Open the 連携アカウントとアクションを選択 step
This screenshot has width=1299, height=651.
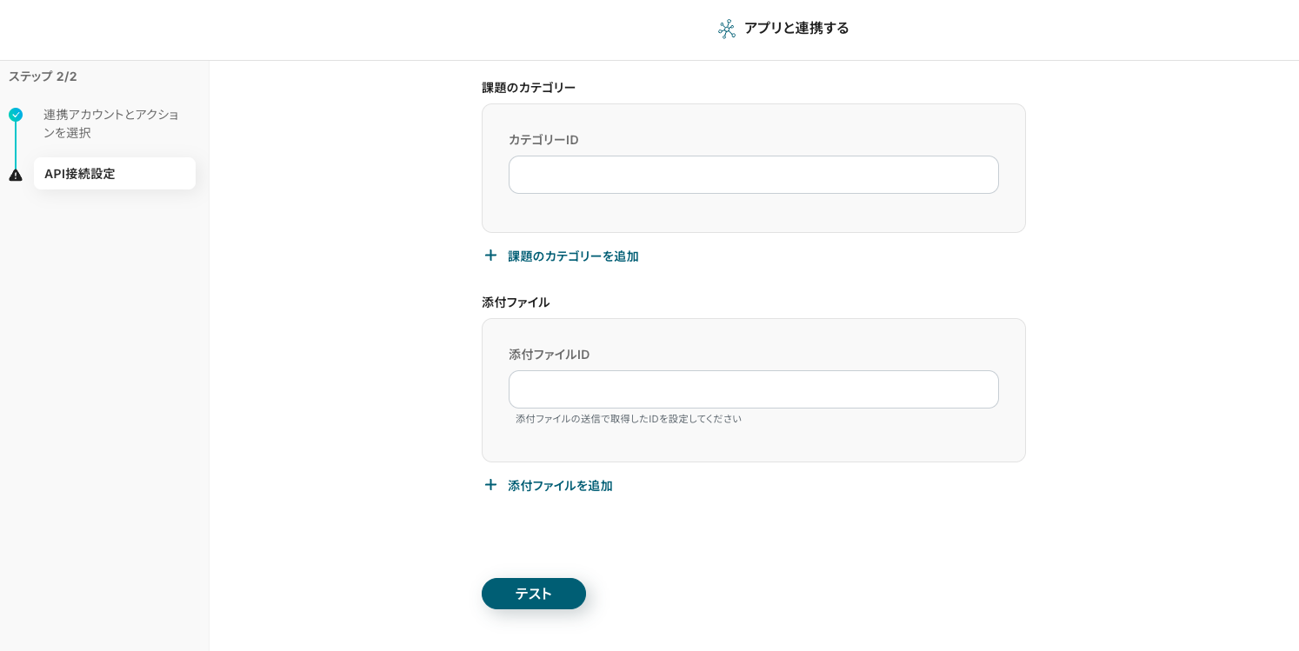click(x=111, y=123)
